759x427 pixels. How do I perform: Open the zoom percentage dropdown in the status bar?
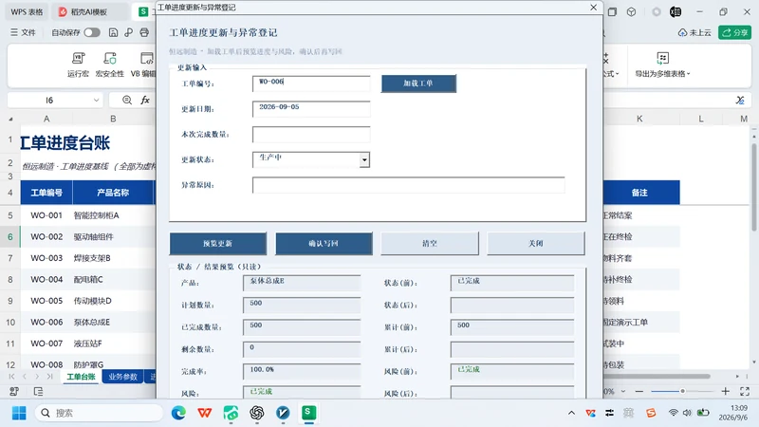click(623, 391)
